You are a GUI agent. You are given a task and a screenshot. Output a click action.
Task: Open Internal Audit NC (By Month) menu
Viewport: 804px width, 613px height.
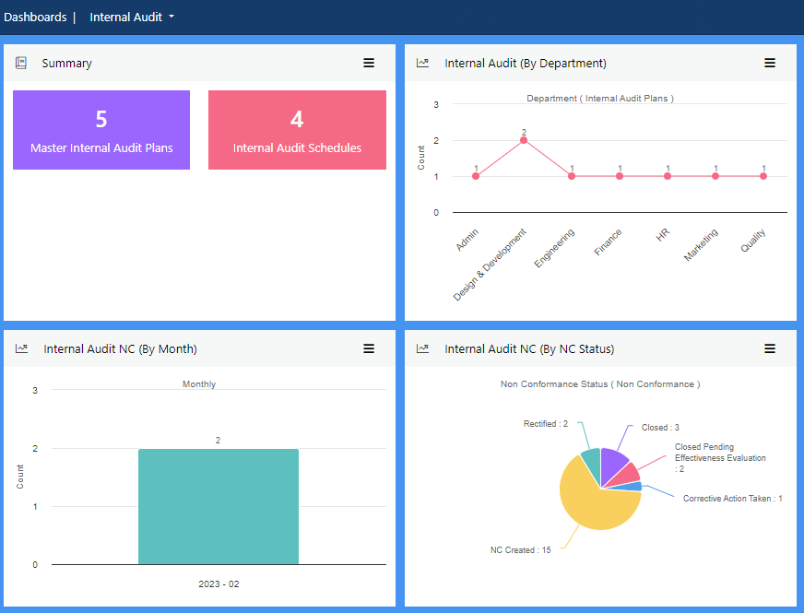(369, 348)
